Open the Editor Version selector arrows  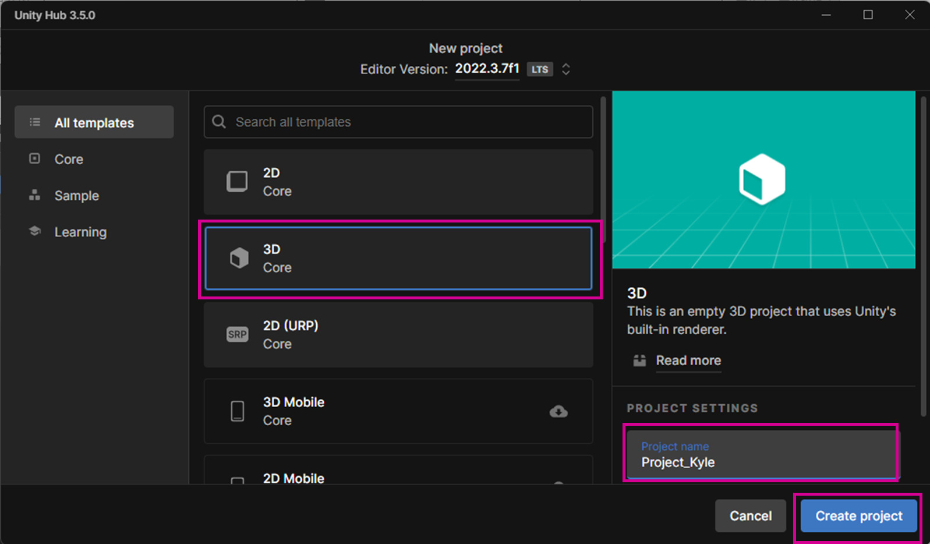[x=565, y=69]
